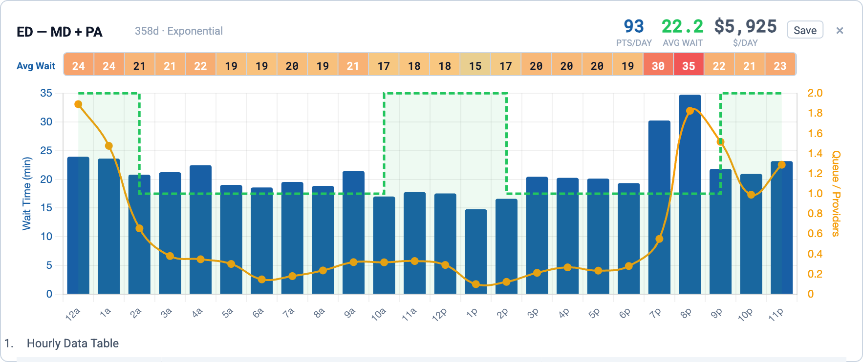This screenshot has height=362, width=863.
Task: Select the orange queue point at 10p
Action: 751,195
